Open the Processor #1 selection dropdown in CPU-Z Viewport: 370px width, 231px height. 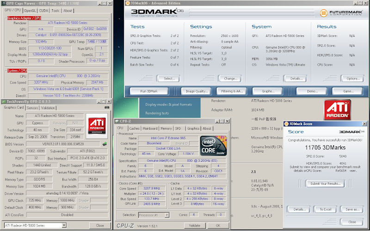[x=167, y=215]
